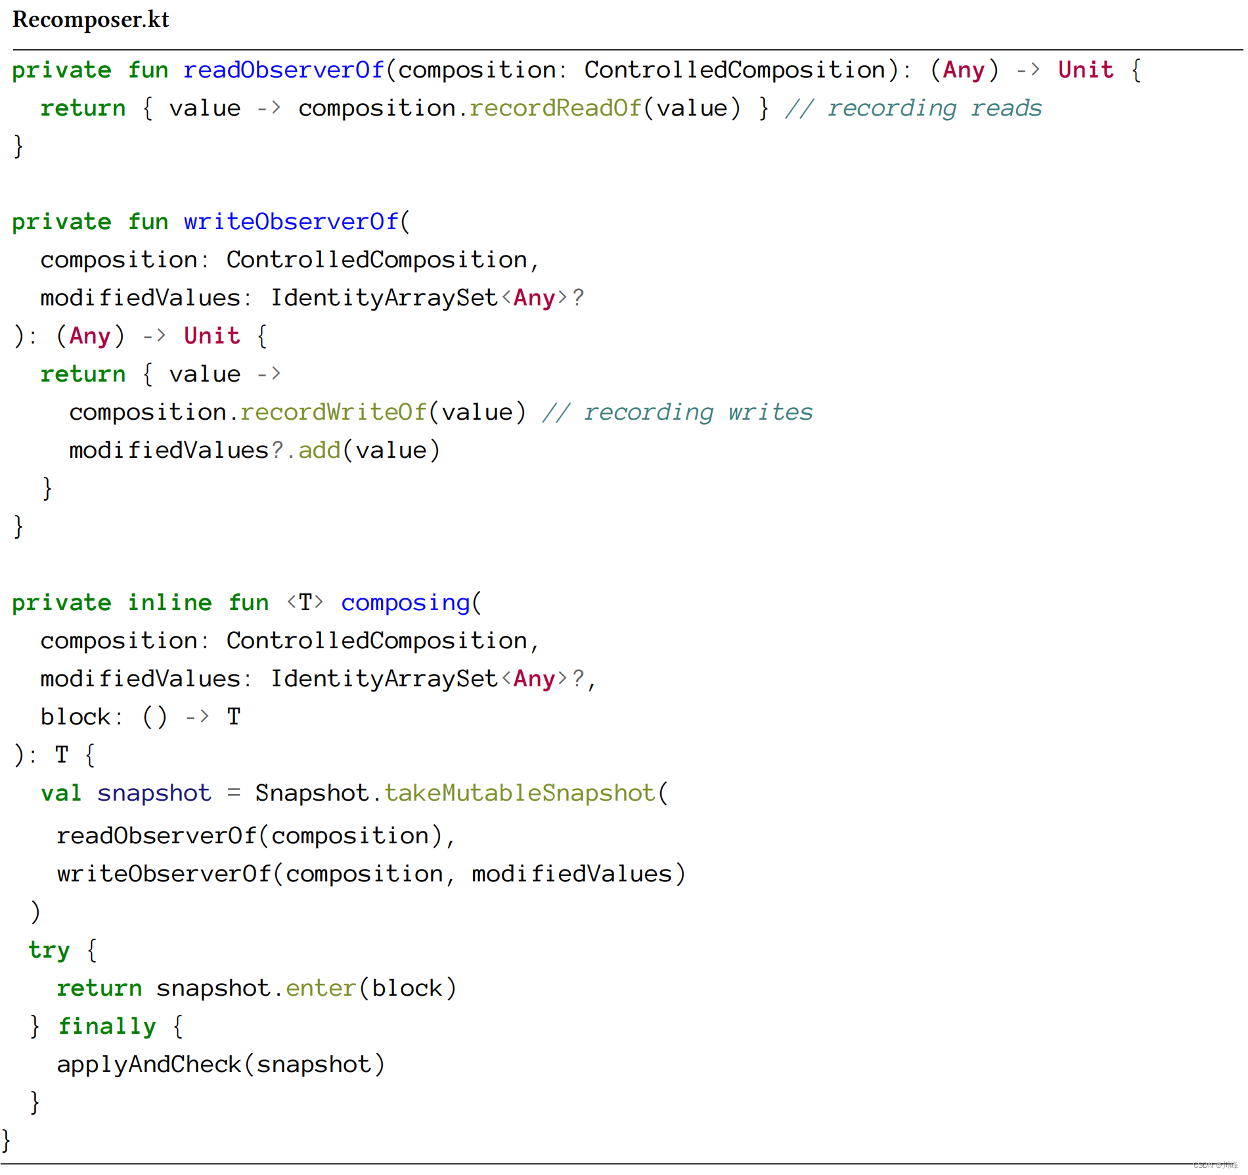The image size is (1248, 1175).
Task: Click the 'finally' keyword
Action: pyautogui.click(x=107, y=1026)
